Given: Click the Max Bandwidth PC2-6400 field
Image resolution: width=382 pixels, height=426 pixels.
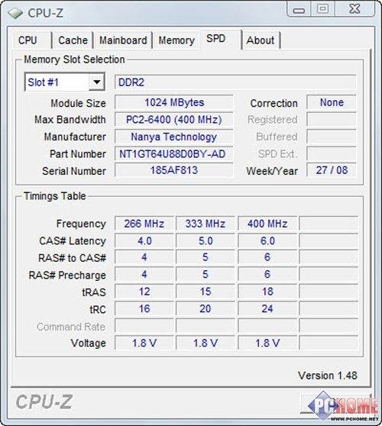Looking at the screenshot, I should pyautogui.click(x=173, y=120).
